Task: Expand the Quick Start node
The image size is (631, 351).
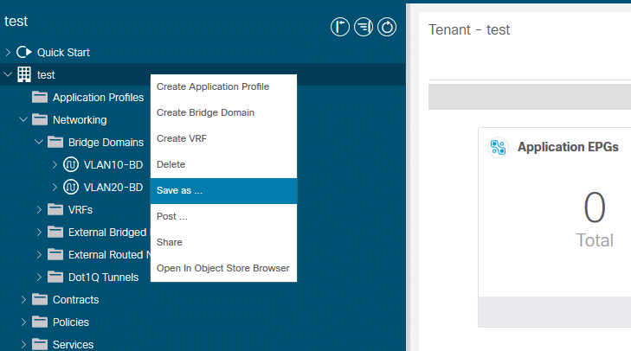Action: point(8,52)
